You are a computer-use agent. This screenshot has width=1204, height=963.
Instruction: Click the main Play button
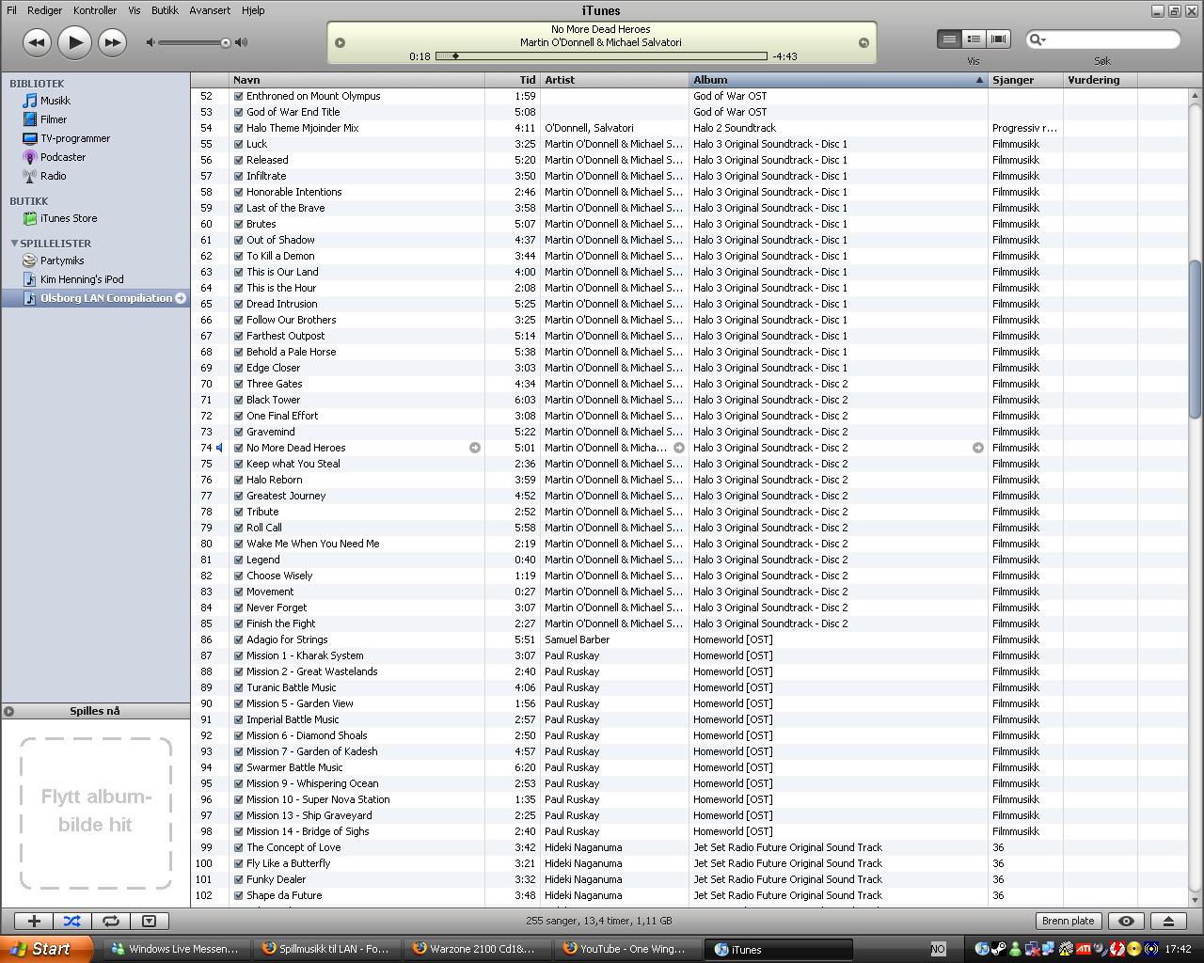point(74,42)
